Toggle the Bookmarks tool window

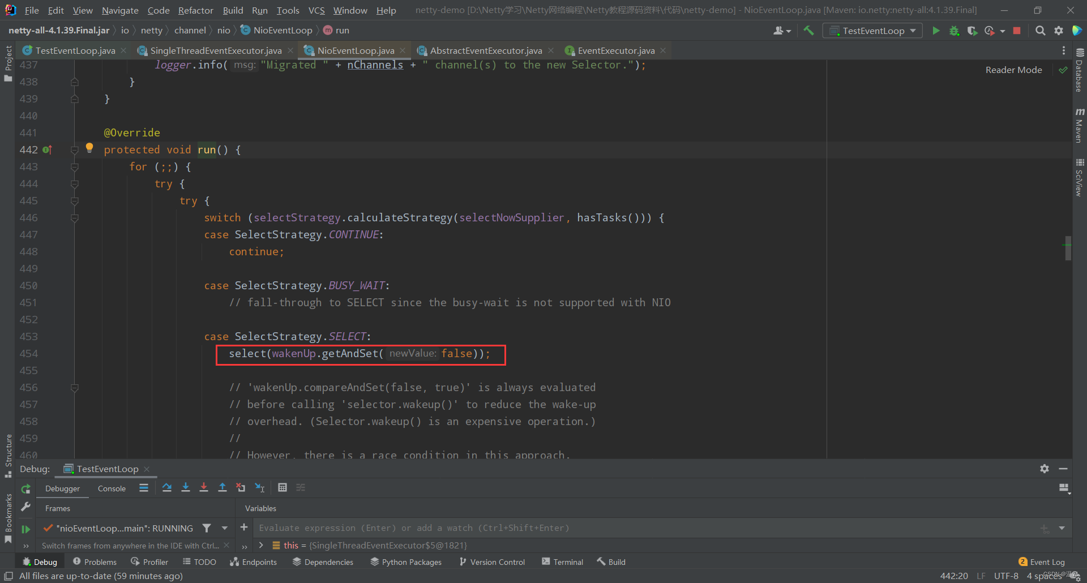[8, 518]
